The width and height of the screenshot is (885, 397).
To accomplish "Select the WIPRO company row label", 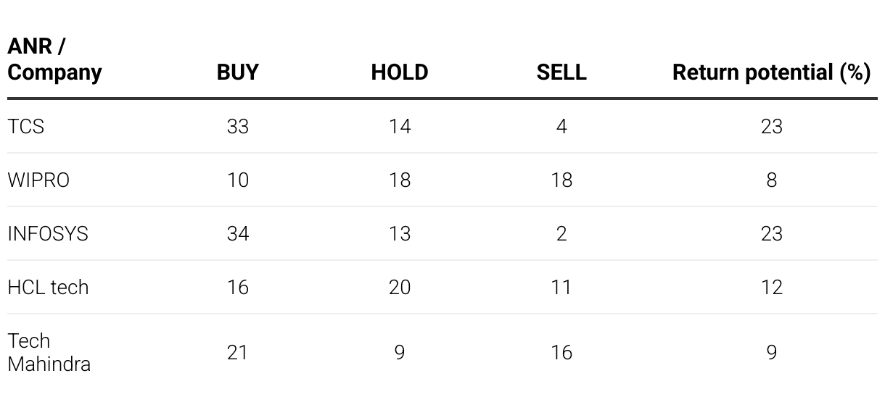I will [x=38, y=180].
